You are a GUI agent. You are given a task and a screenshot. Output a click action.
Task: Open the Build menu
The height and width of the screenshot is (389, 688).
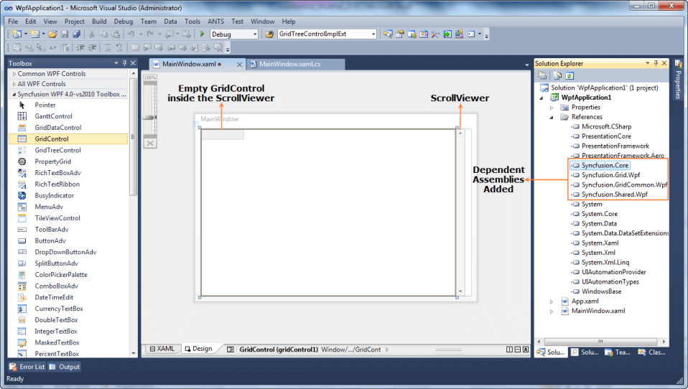[99, 21]
